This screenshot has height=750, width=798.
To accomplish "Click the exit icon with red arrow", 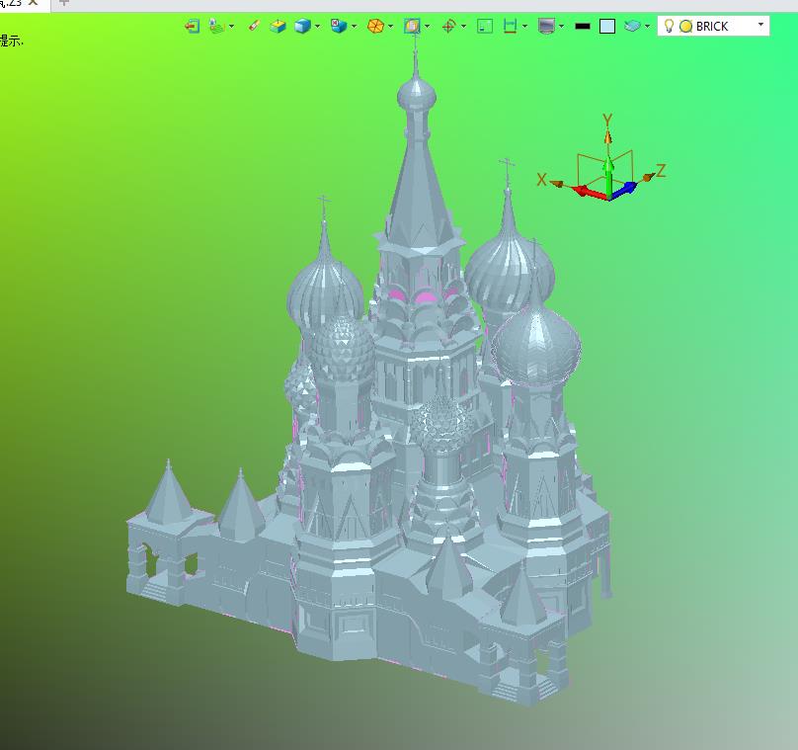I will click(192, 26).
